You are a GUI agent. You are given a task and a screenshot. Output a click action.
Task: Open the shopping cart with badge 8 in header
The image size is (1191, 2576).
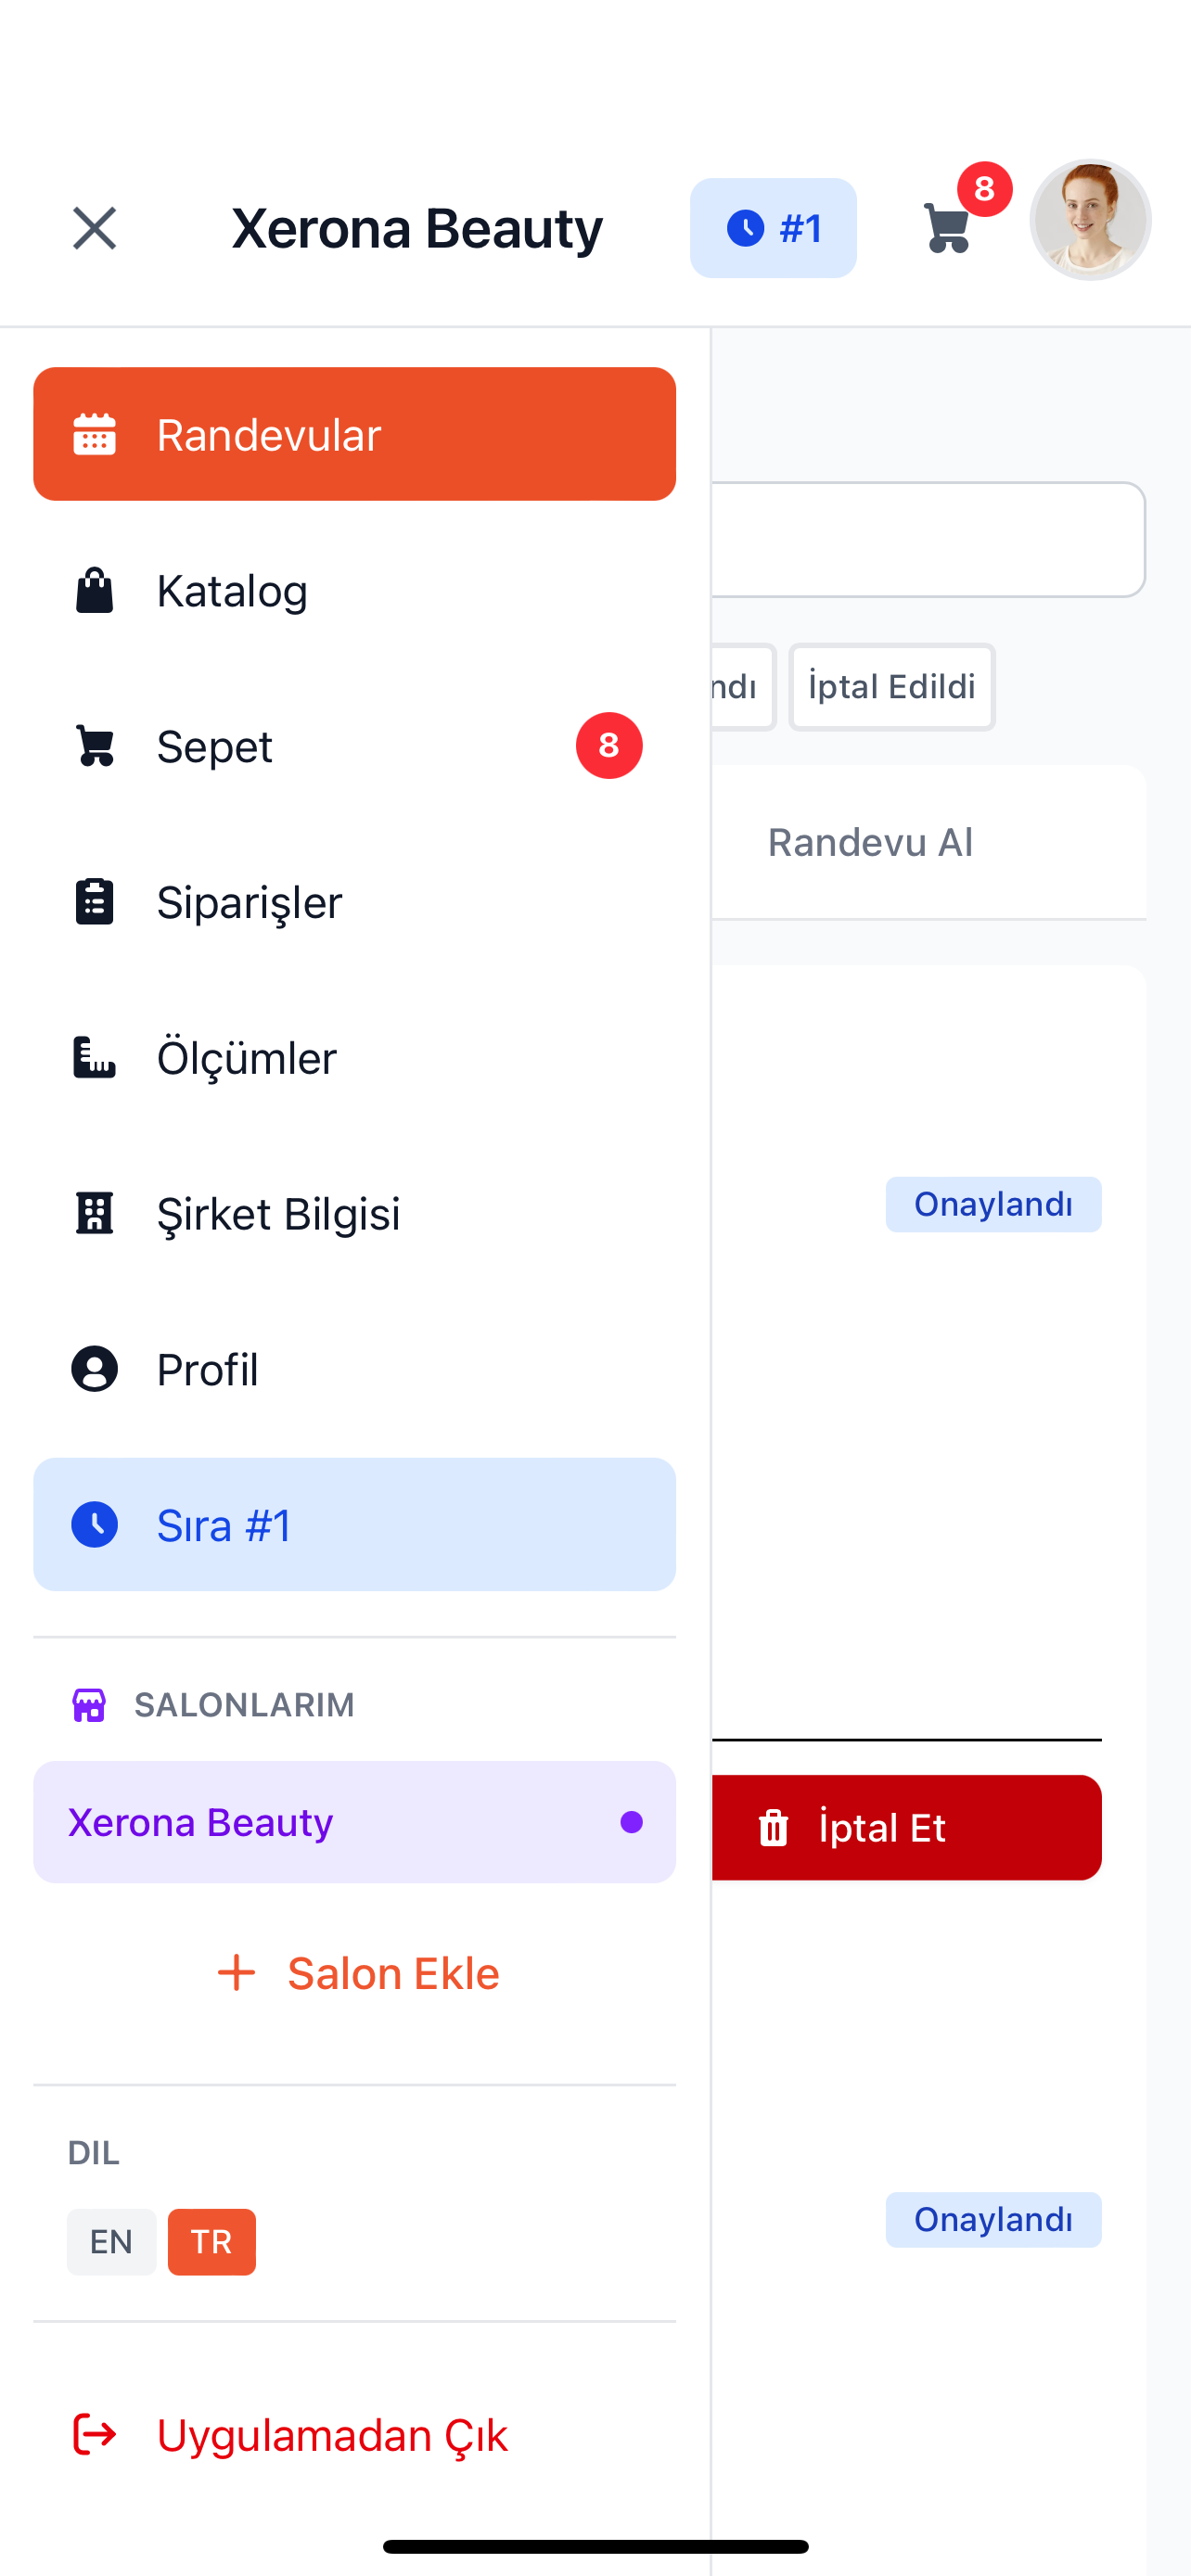pyautogui.click(x=946, y=227)
